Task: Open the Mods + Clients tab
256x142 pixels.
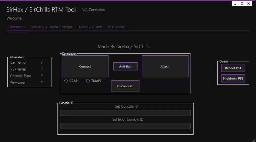Action: (x=91, y=27)
